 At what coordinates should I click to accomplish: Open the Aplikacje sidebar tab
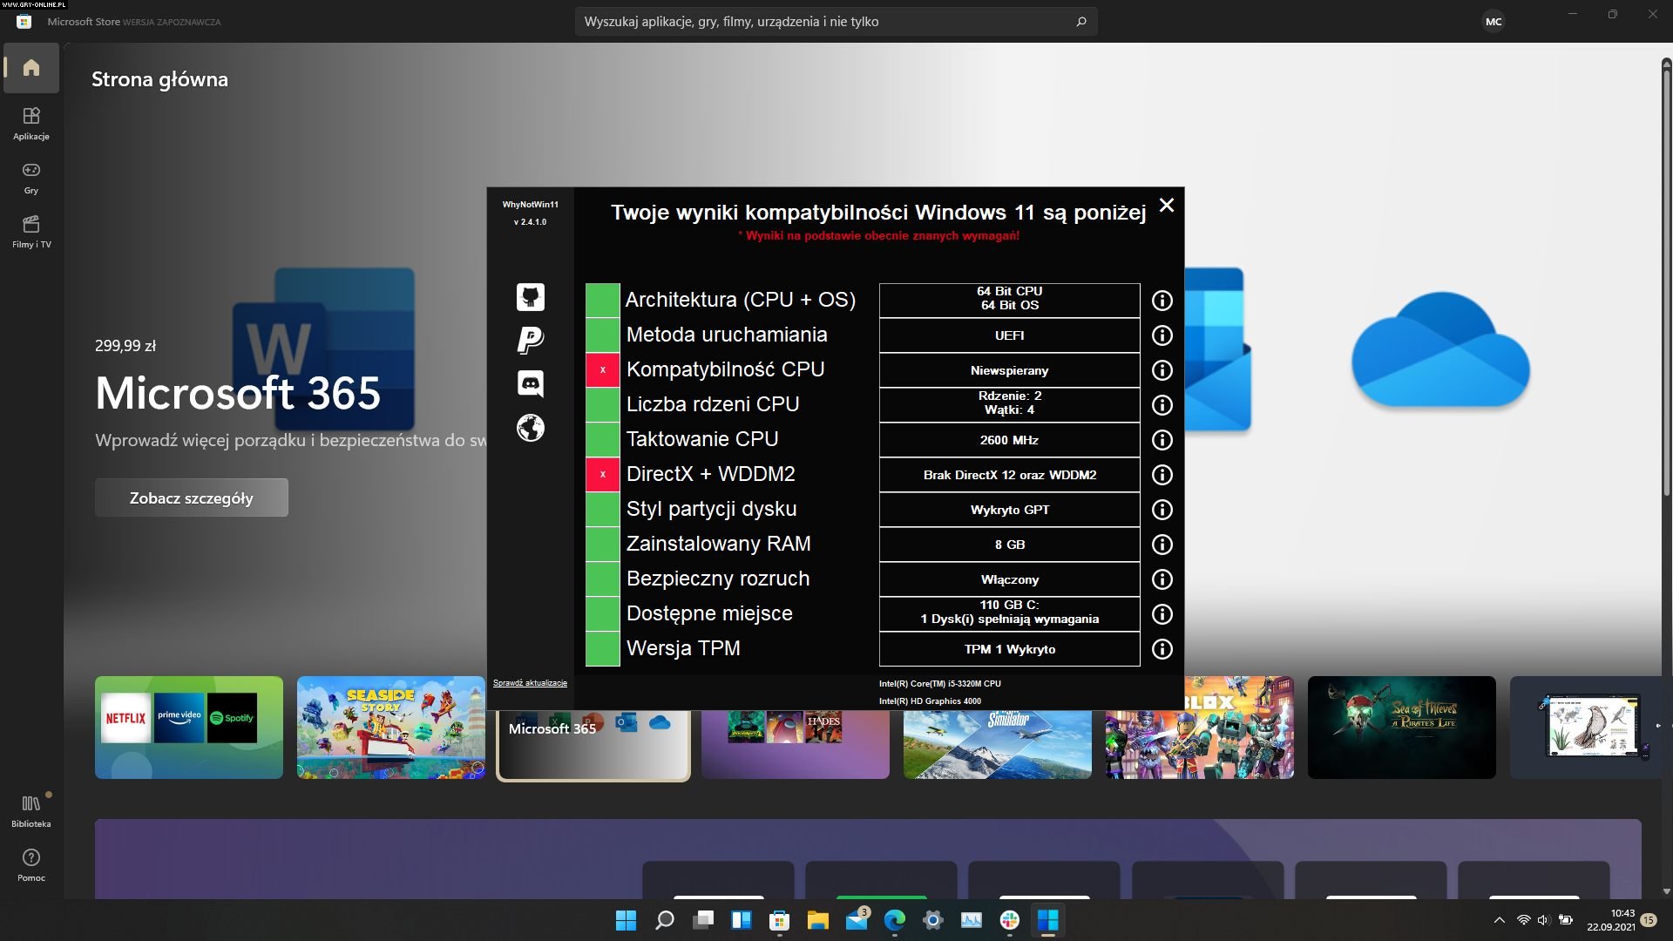pos(31,123)
